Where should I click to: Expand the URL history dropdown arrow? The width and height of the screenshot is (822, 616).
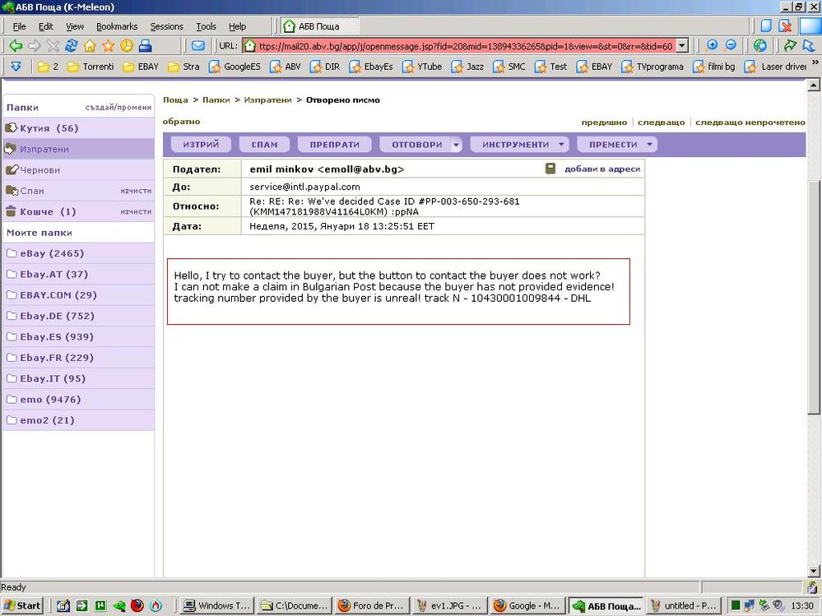coord(682,46)
